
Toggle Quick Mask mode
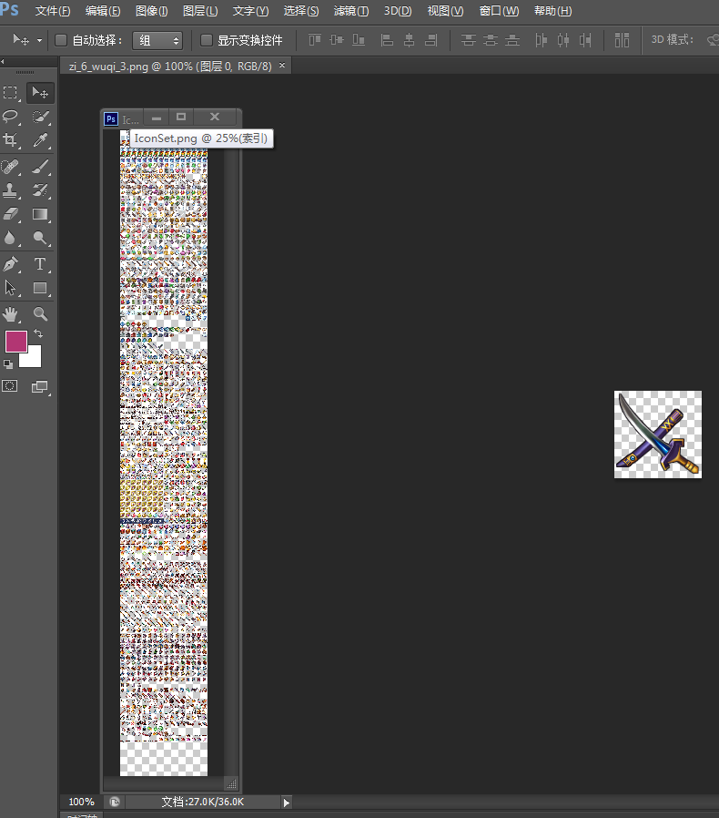[x=10, y=386]
